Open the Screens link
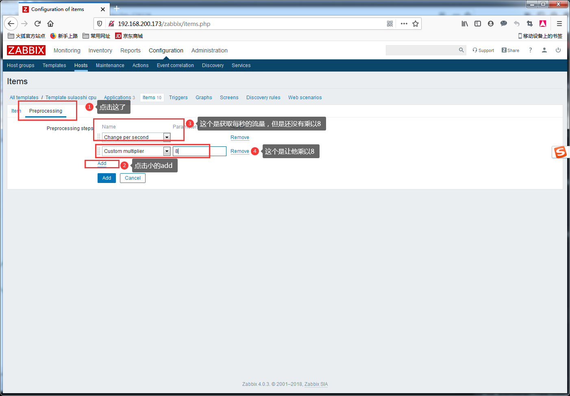This screenshot has width=570, height=396. [x=229, y=98]
